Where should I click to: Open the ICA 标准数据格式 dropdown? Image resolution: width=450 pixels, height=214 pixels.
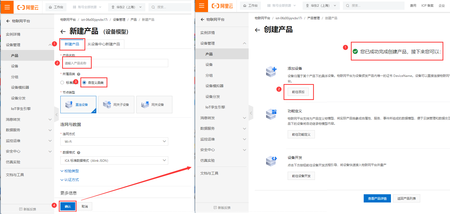tap(114, 160)
